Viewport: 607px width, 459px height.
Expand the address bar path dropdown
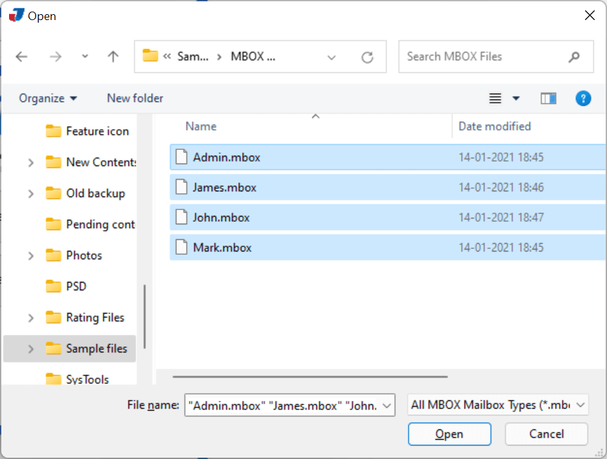tap(331, 57)
